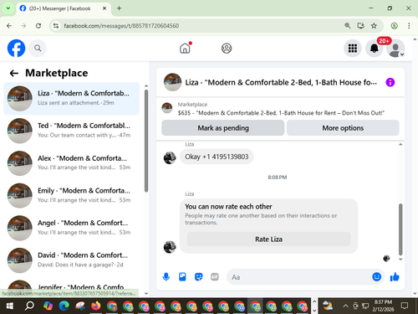Open Facebook search magnifier
The height and width of the screenshot is (314, 418).
coord(38,49)
